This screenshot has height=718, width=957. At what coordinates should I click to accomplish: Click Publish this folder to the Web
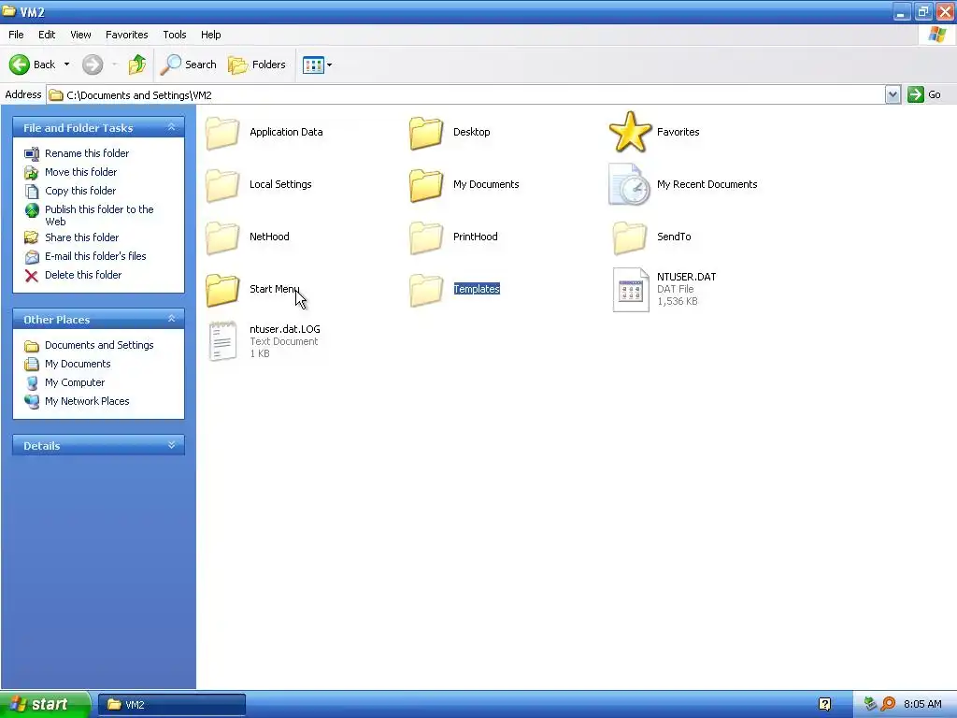tap(99, 216)
